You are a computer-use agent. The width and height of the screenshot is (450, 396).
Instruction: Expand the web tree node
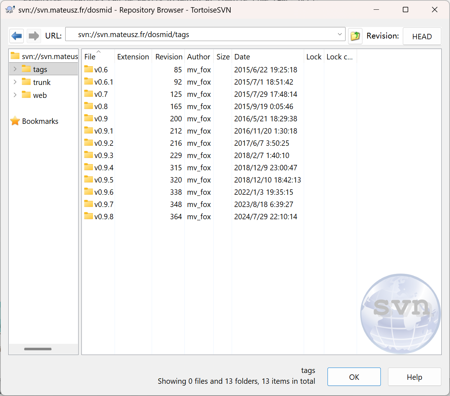point(15,95)
